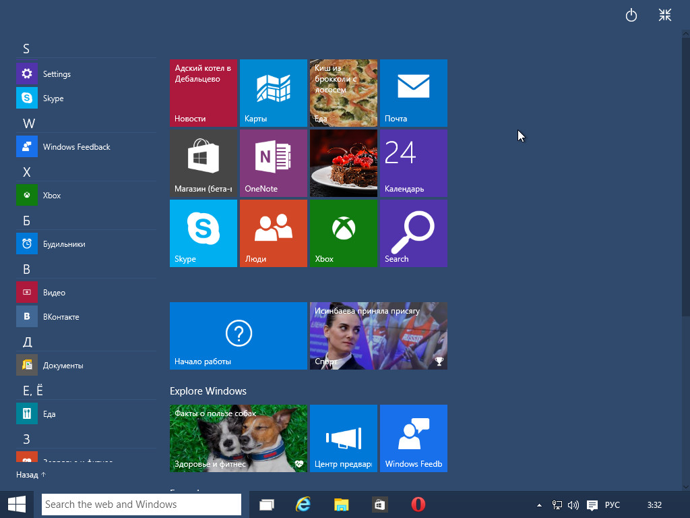The width and height of the screenshot is (690, 518).
Task: Open Windows Feedback in the apps list
Action: point(86,146)
